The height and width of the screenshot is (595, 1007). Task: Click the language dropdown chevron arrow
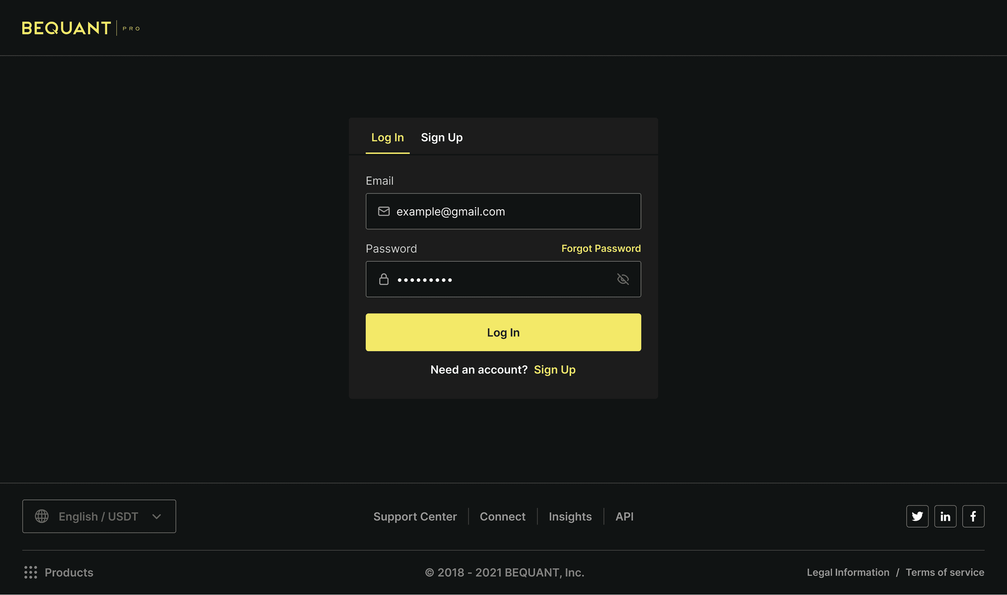click(157, 517)
